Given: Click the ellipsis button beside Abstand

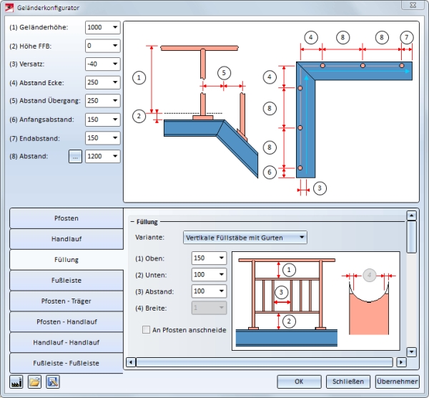Looking at the screenshot, I should click(75, 157).
